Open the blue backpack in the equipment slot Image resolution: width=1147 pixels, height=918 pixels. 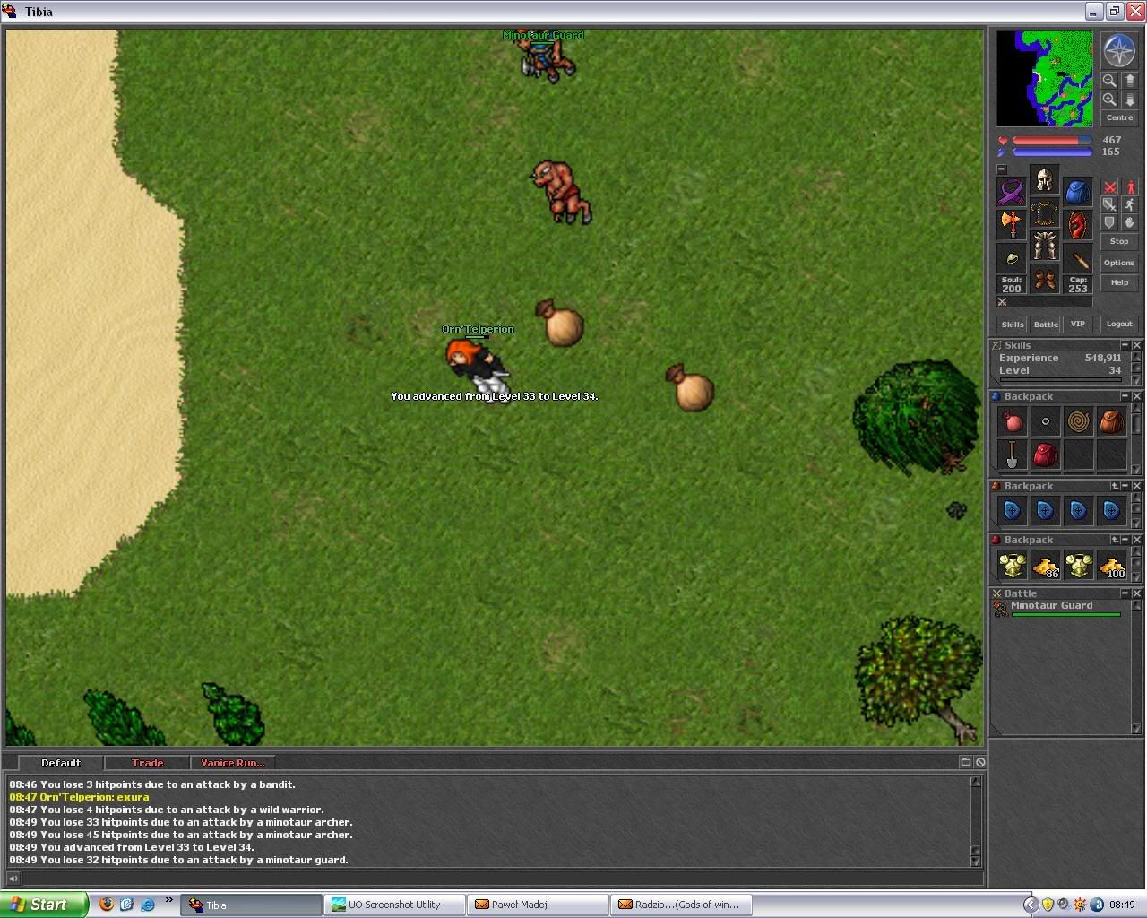click(x=1077, y=192)
